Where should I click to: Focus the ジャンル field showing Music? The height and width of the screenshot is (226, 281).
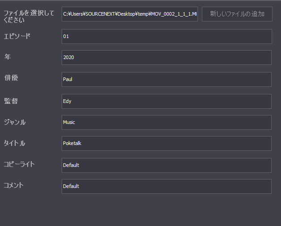click(x=166, y=122)
